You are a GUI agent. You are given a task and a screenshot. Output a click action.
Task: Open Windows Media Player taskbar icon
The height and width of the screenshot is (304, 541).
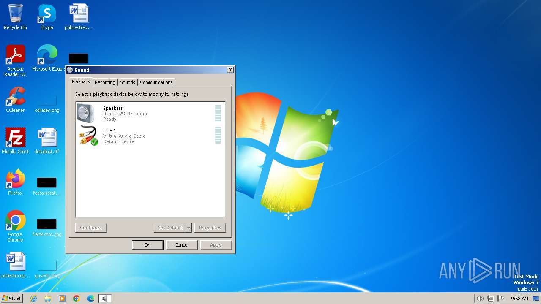pyautogui.click(x=62, y=299)
